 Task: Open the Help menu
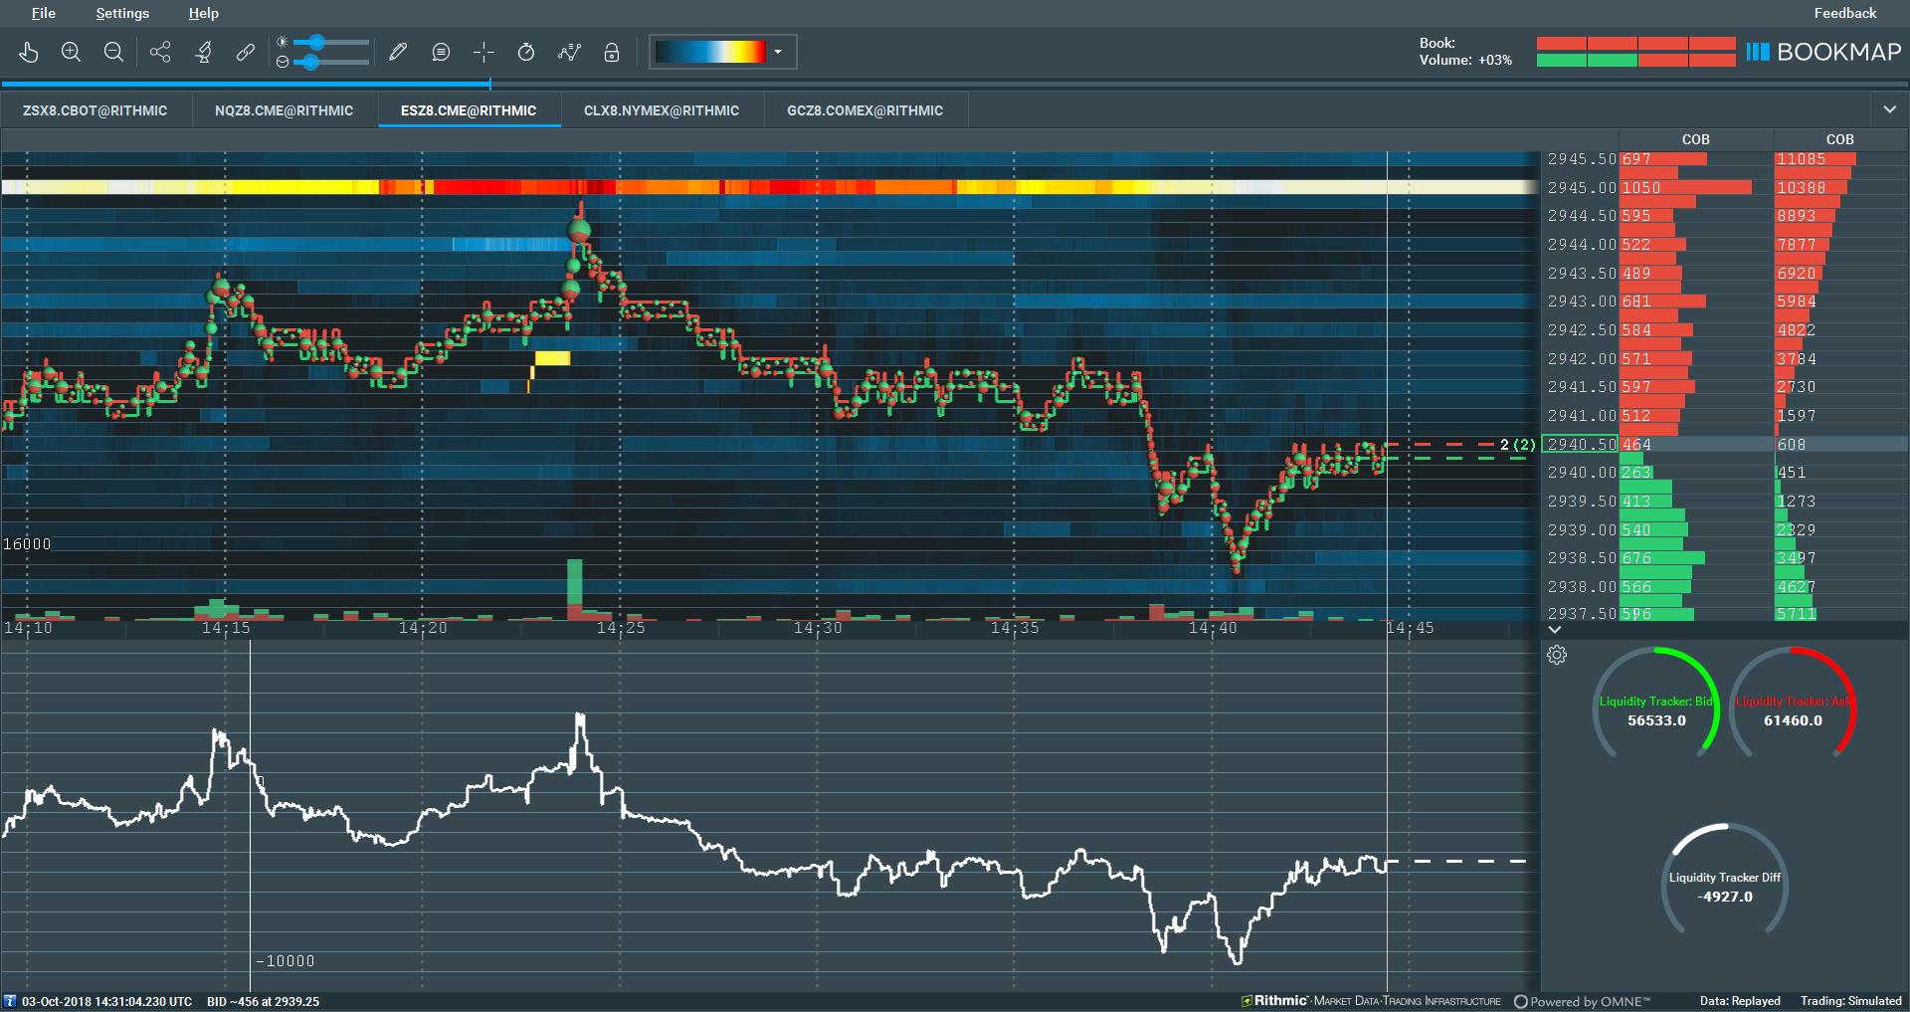203,13
